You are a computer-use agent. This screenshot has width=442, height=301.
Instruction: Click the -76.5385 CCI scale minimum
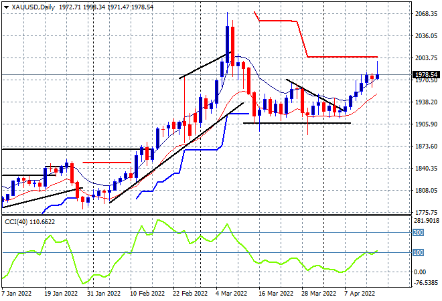(426, 282)
